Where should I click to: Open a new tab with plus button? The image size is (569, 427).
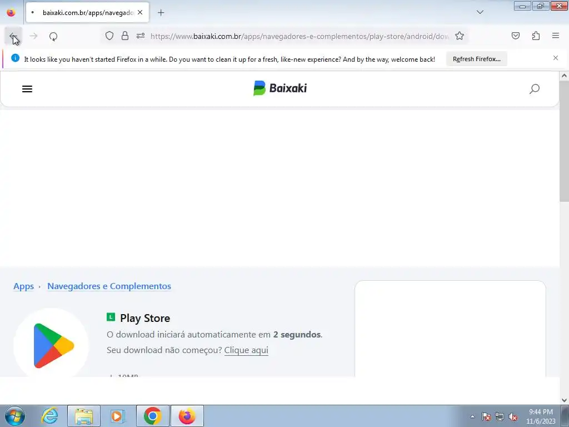click(161, 13)
